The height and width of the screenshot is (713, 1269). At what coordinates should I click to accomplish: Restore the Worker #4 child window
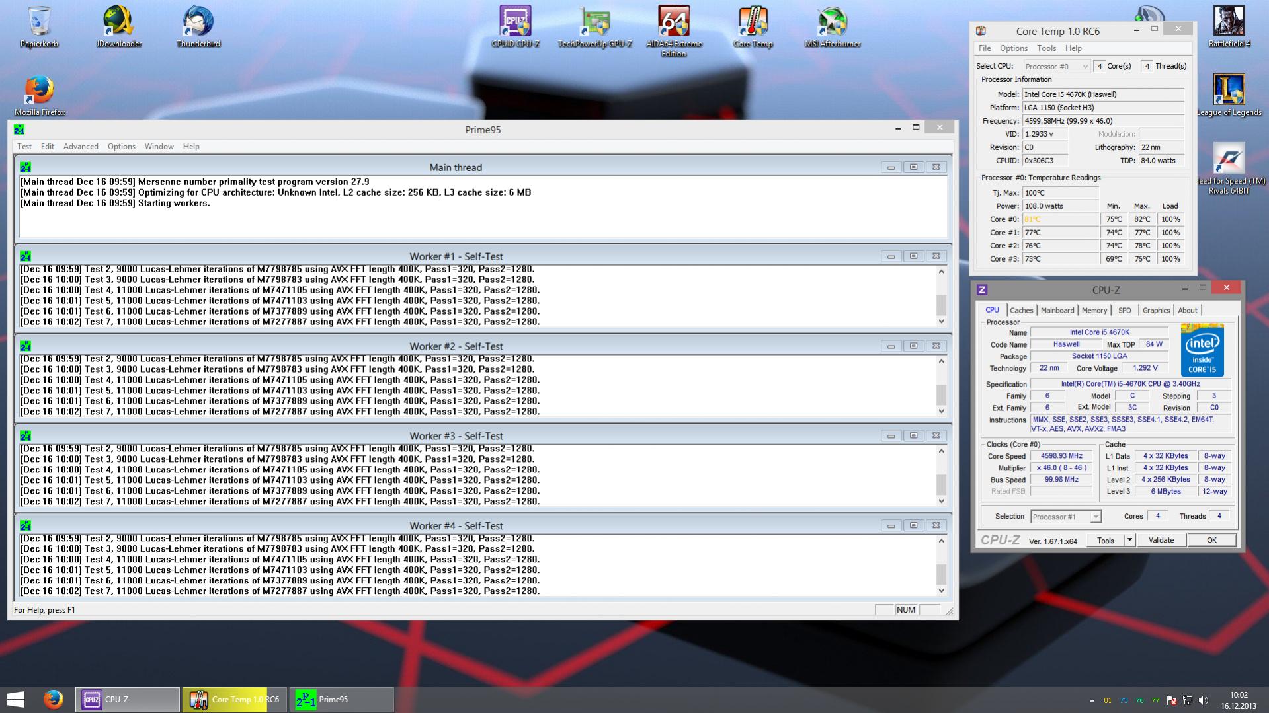tap(914, 525)
